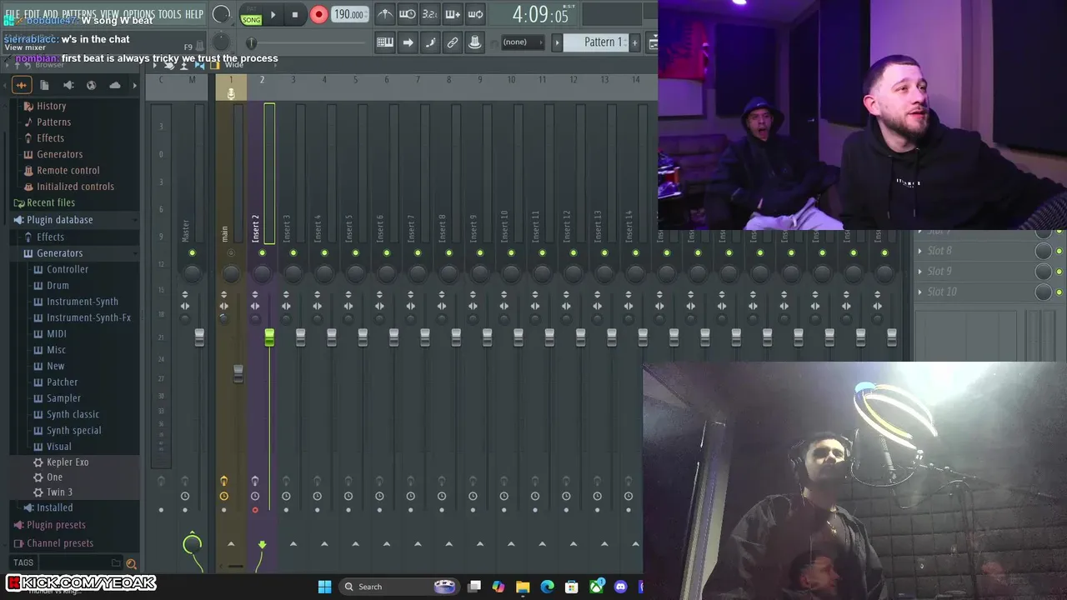This screenshot has width=1067, height=600.
Task: Disarm recording on Insert 2 track
Action: (x=255, y=510)
